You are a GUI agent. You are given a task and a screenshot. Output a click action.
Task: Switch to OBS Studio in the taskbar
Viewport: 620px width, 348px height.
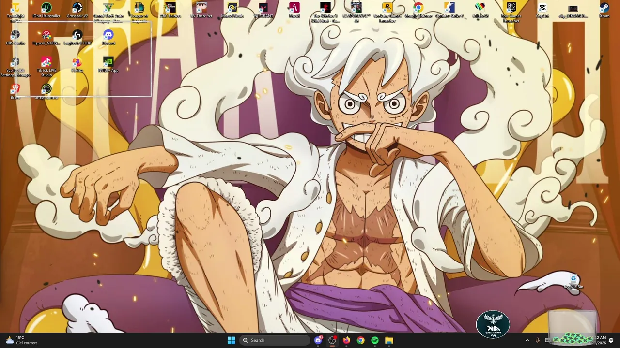coord(332,340)
